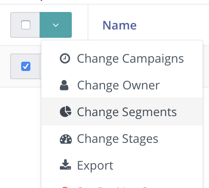Click the red icon at the menu bottom
Screen dimensions: 209x188
[65, 187]
